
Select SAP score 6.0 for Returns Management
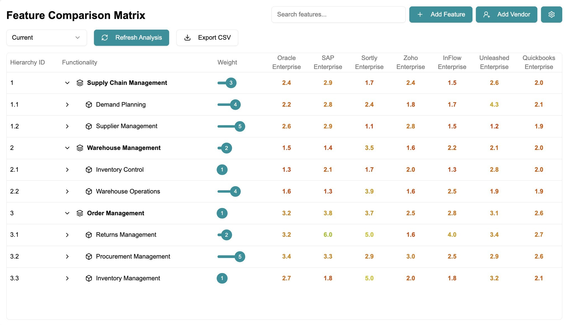click(328, 235)
